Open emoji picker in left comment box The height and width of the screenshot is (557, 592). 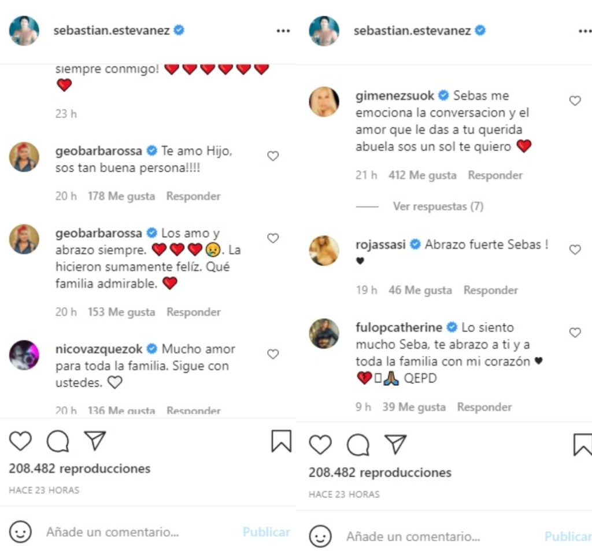[x=20, y=532]
